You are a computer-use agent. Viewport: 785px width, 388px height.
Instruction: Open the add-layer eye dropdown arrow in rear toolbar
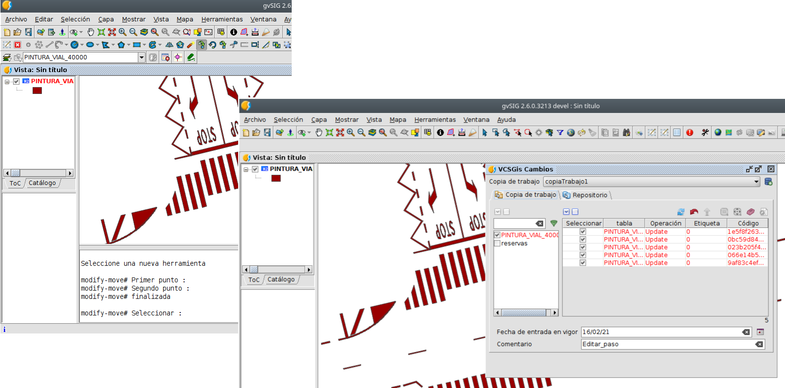point(81,32)
